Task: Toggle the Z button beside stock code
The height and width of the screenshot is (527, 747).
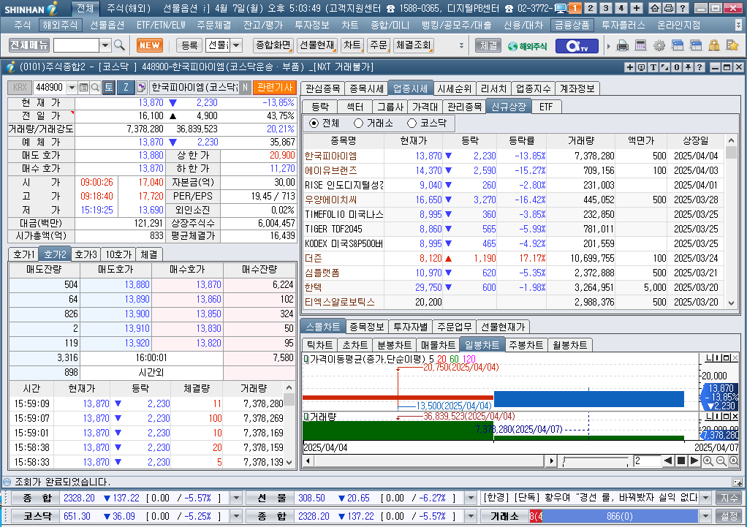Action: [x=126, y=87]
